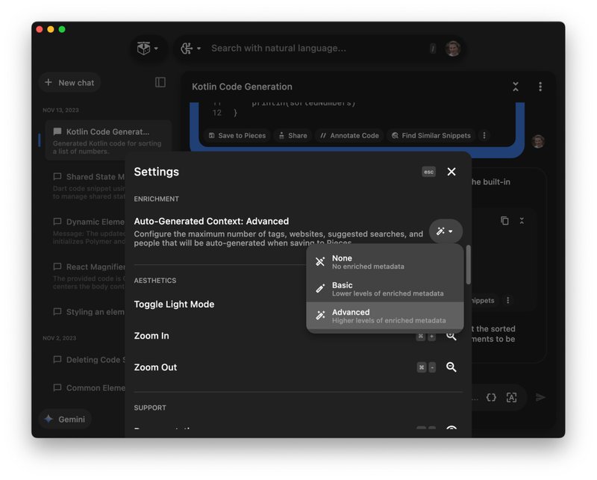Click the plus icon in New chat

pyautogui.click(x=49, y=82)
